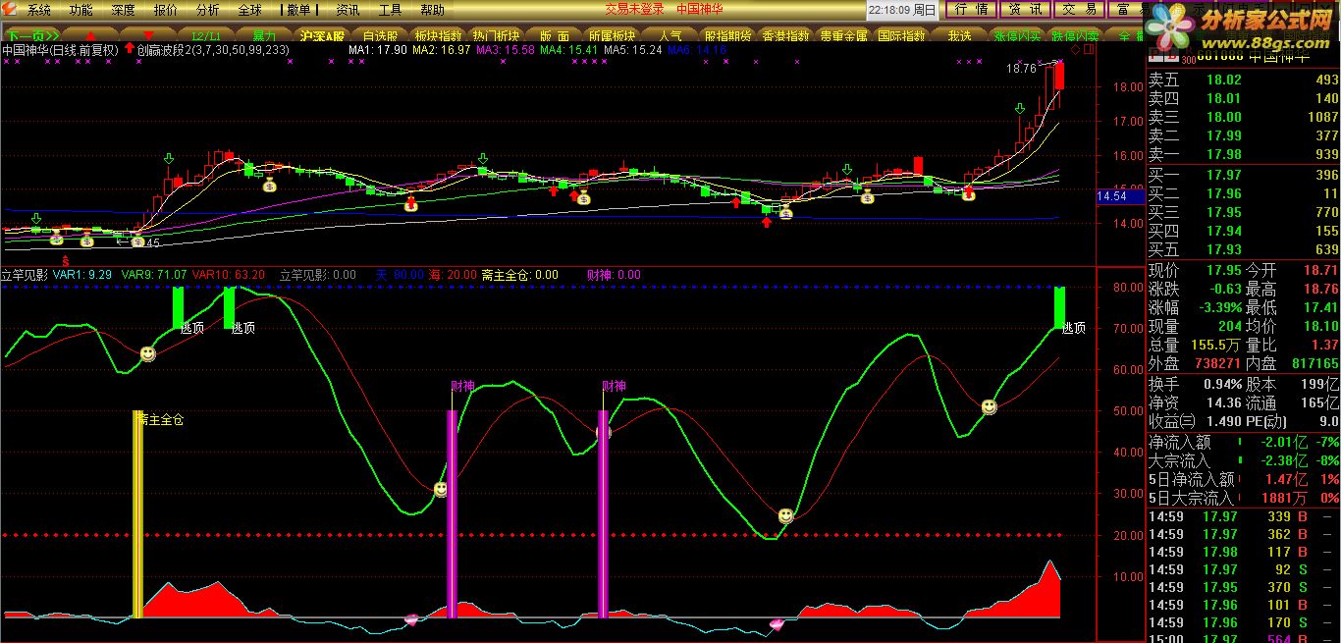
Task: Select the 香港指数 tab
Action: pos(786,34)
